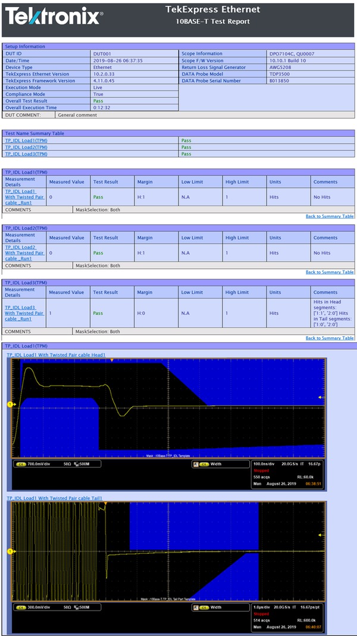The width and height of the screenshot is (357, 636).
Task: Open TP_IDL Load2(TPM) link in summary table
Action: point(26,147)
